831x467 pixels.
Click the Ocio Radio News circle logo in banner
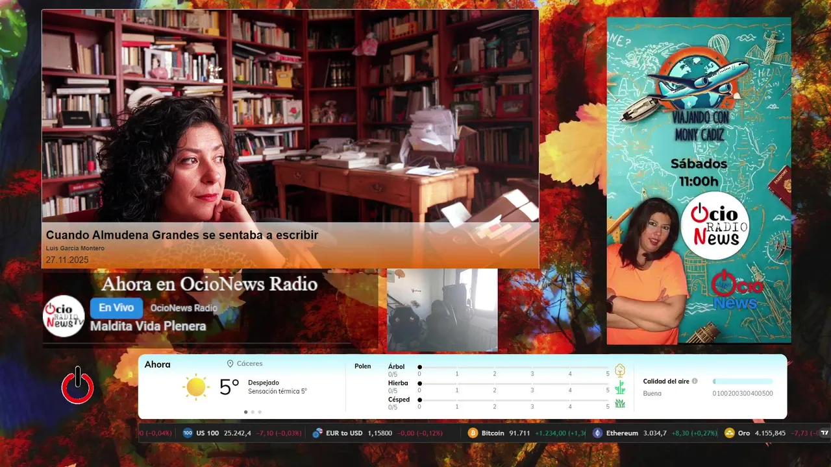pos(715,225)
